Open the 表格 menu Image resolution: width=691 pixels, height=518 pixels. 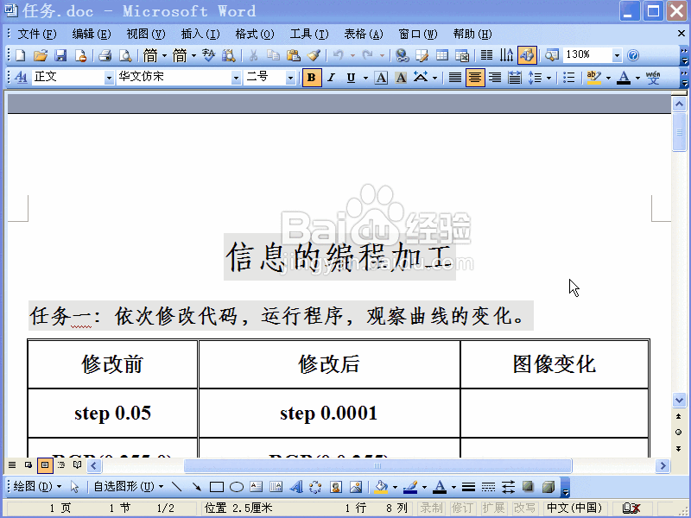pyautogui.click(x=361, y=34)
